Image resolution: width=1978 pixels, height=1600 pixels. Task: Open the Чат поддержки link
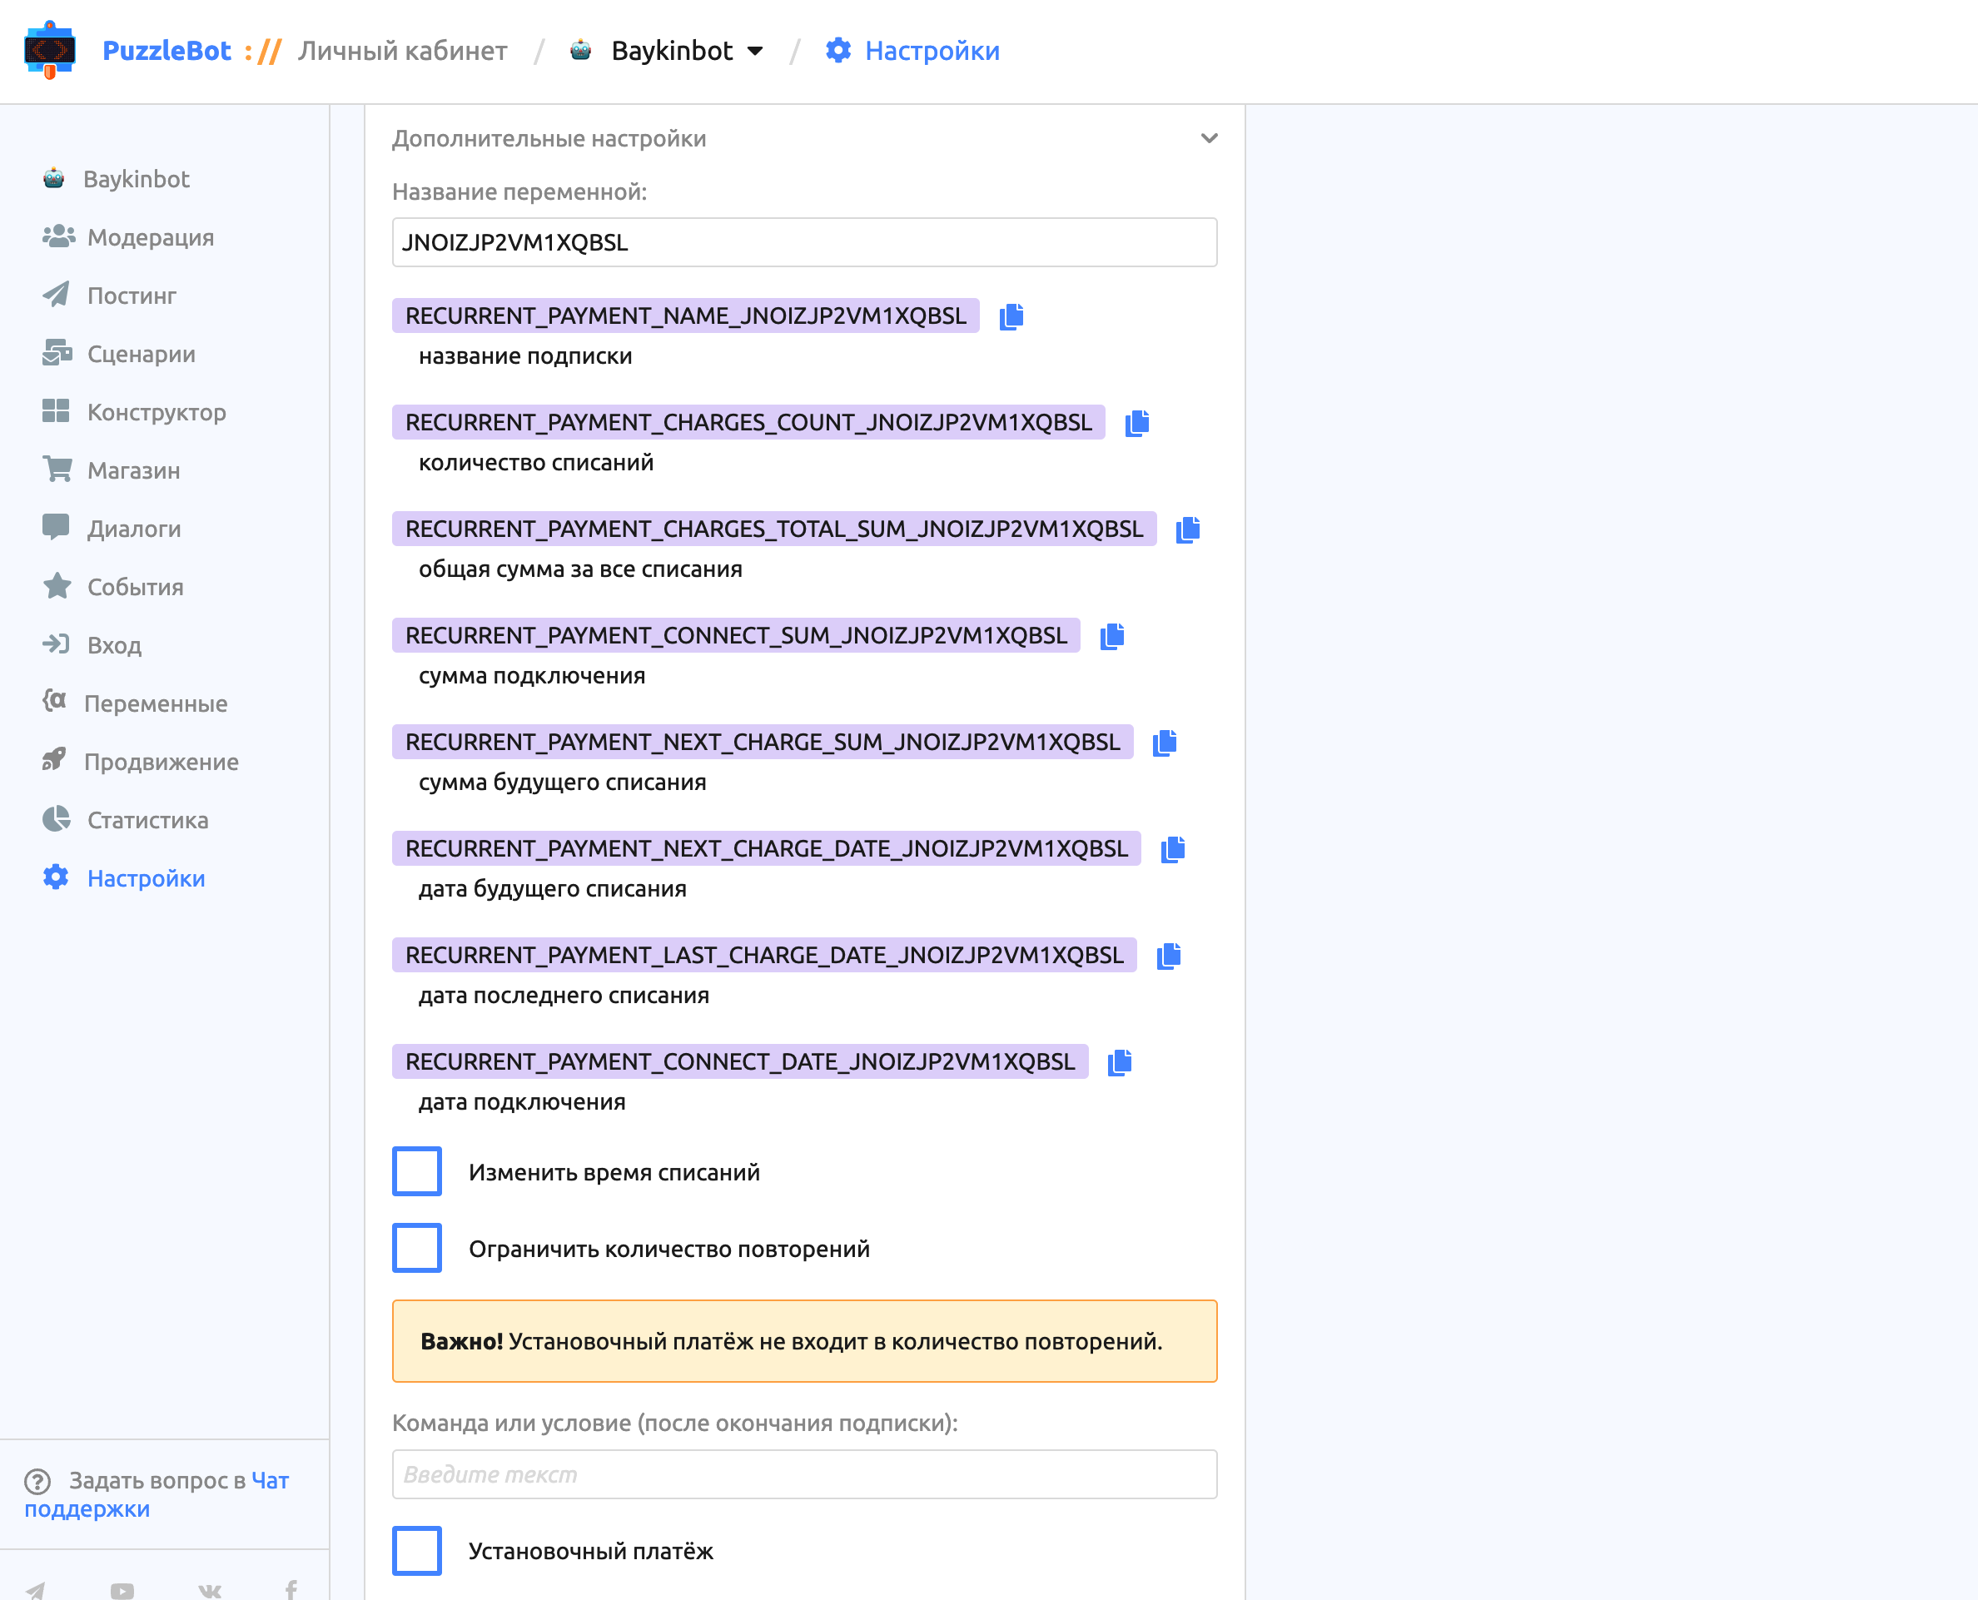[157, 1494]
